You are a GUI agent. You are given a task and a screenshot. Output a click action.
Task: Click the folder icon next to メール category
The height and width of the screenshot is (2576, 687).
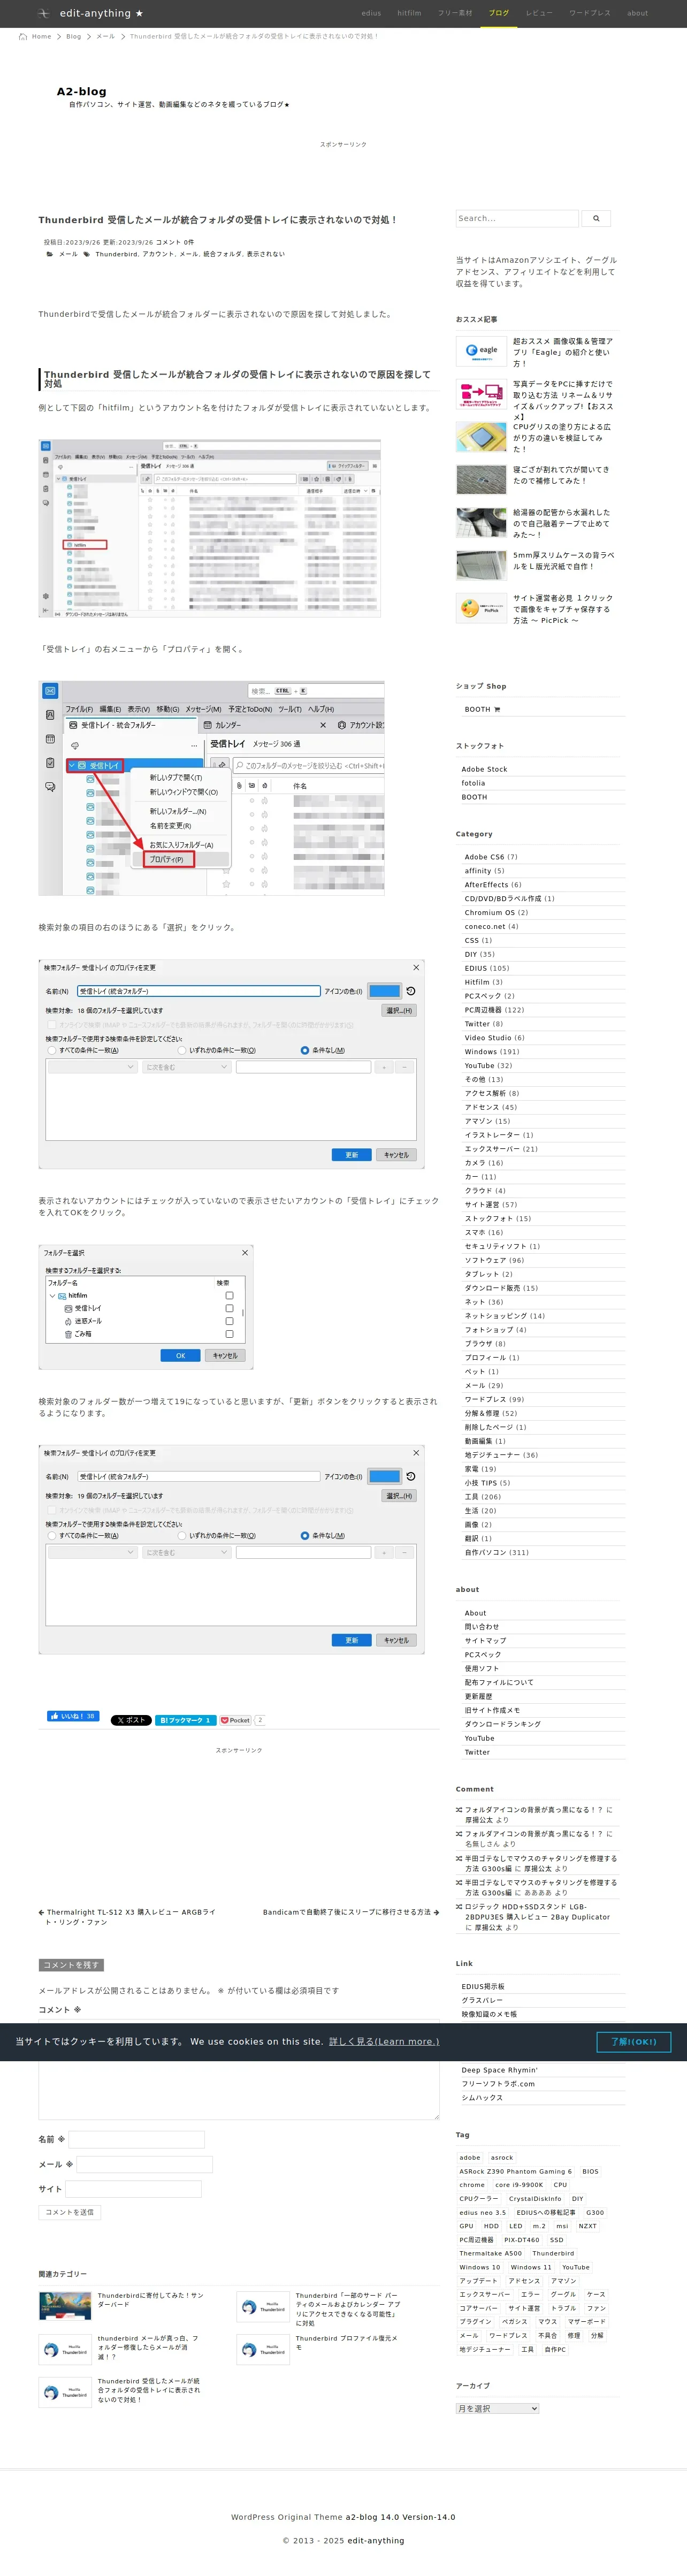click(50, 254)
